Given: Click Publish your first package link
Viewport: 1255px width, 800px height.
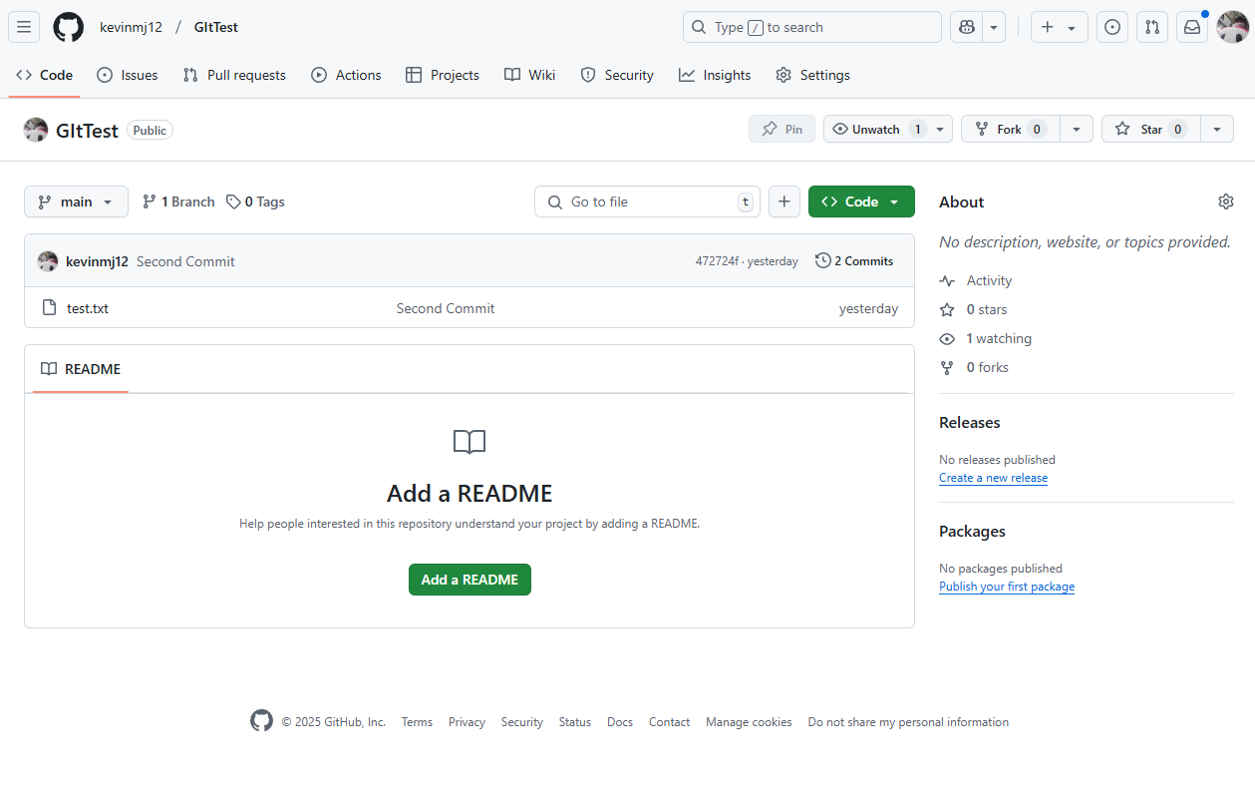Looking at the screenshot, I should [x=1007, y=587].
